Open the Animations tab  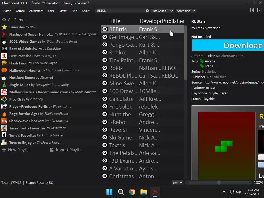pyautogui.click(x=36, y=11)
